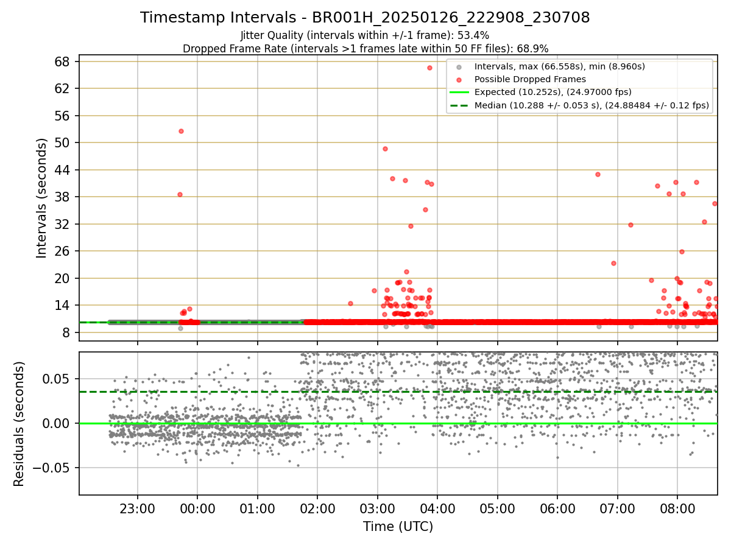Click y-axis tick label '68'
Viewport: 731px width, 548px height.
click(x=63, y=61)
